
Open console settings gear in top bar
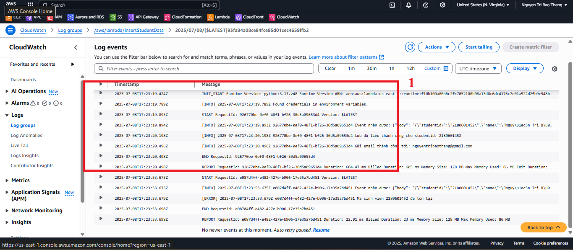click(x=442, y=5)
